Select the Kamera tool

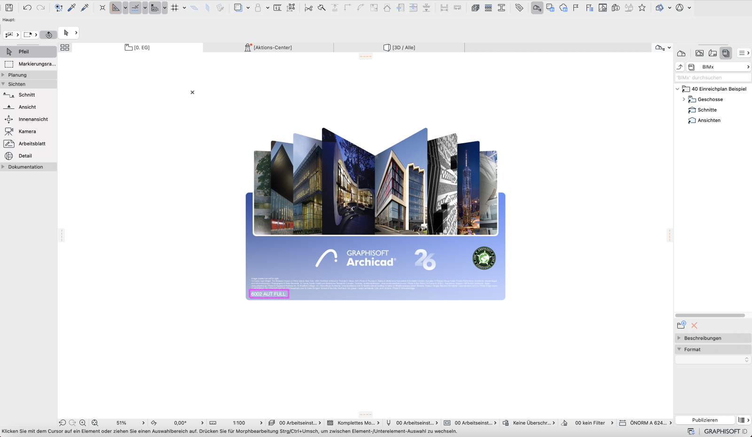[x=29, y=131]
